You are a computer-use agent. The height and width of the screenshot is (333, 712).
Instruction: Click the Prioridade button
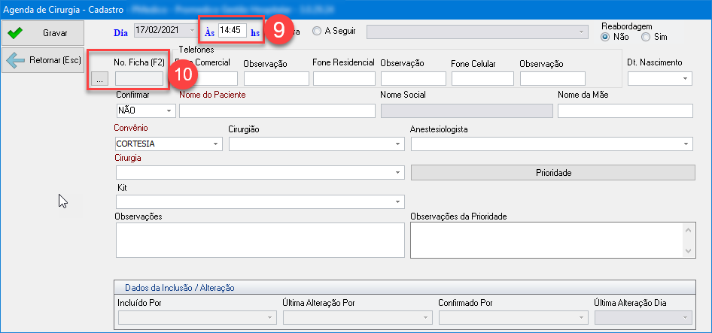(x=552, y=173)
